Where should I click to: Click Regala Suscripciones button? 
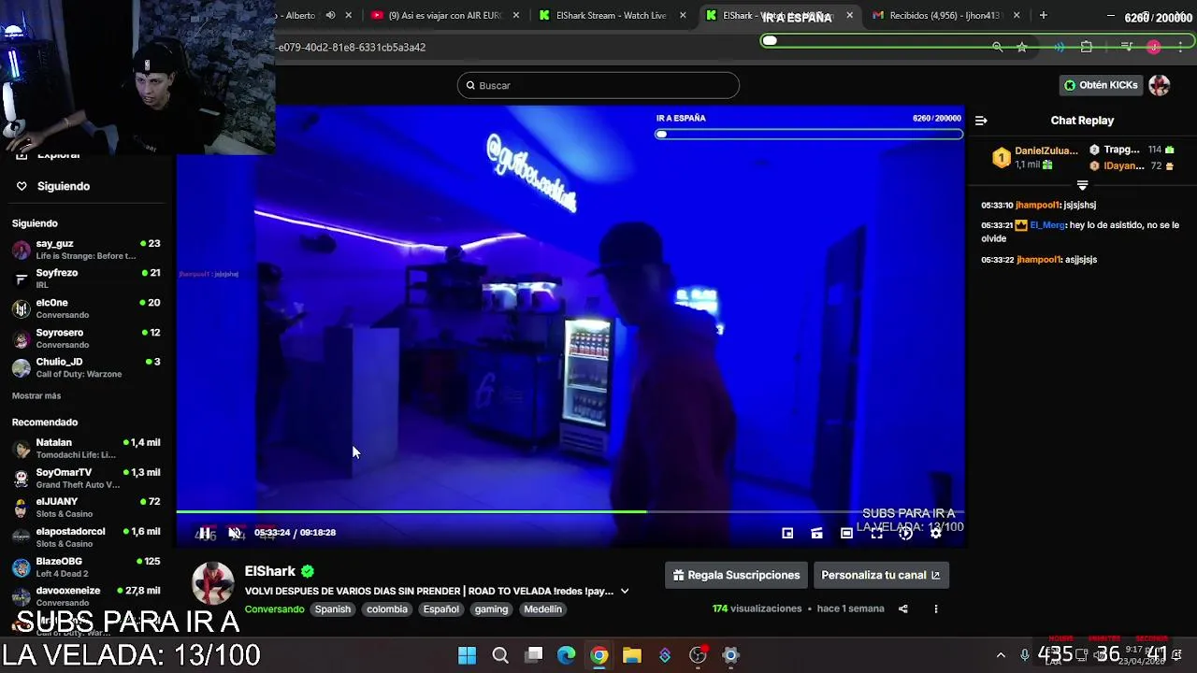tap(736, 575)
